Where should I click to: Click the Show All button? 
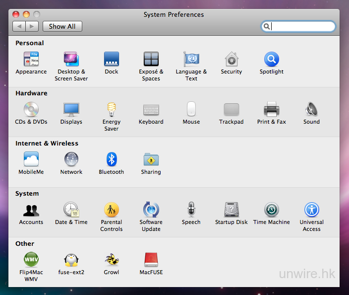pyautogui.click(x=62, y=26)
